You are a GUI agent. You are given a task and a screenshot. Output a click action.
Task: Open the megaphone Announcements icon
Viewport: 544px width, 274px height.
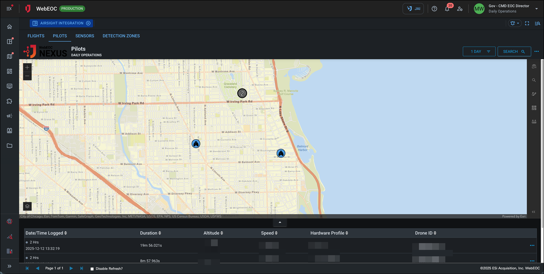coord(9,116)
